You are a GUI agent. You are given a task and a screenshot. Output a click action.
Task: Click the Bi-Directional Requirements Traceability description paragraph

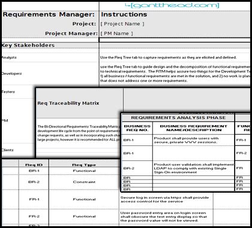79,133
